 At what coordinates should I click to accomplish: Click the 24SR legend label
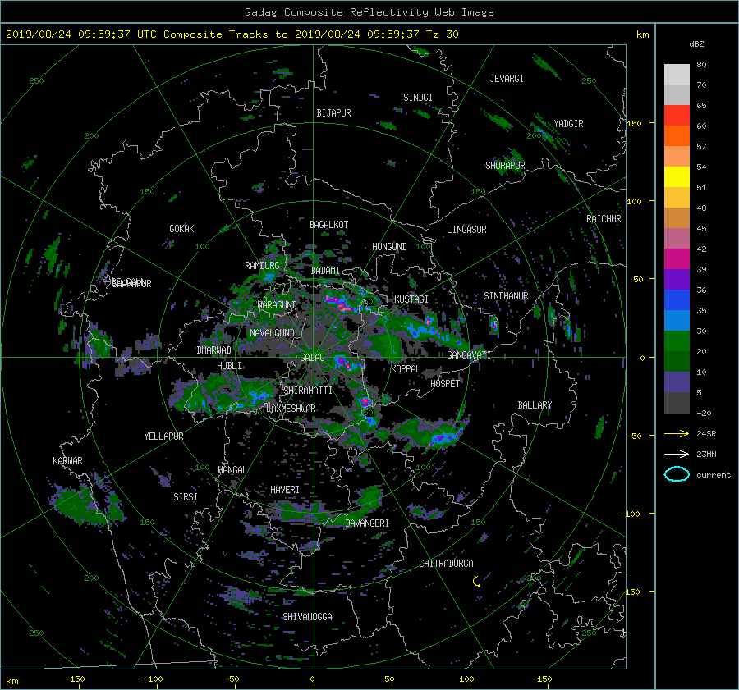coord(706,434)
